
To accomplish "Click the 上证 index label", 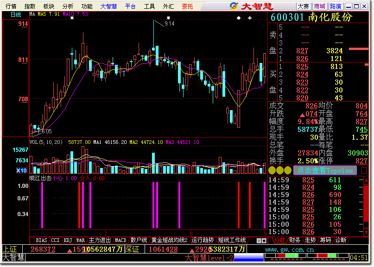I will (10, 249).
